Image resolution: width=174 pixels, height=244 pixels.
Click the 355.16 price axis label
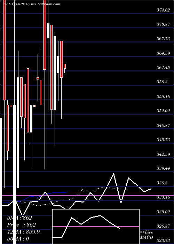[163, 97]
